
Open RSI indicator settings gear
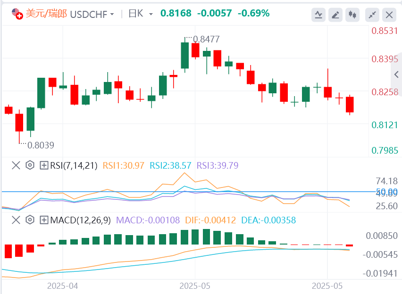(30, 165)
